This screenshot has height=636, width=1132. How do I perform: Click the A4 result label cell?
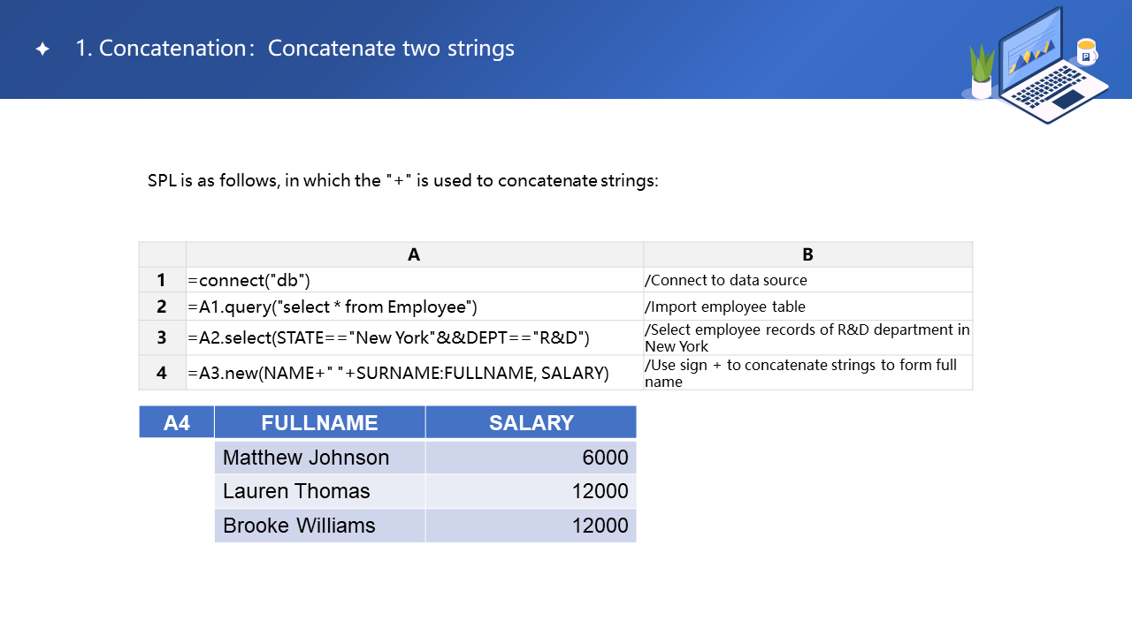(x=177, y=423)
